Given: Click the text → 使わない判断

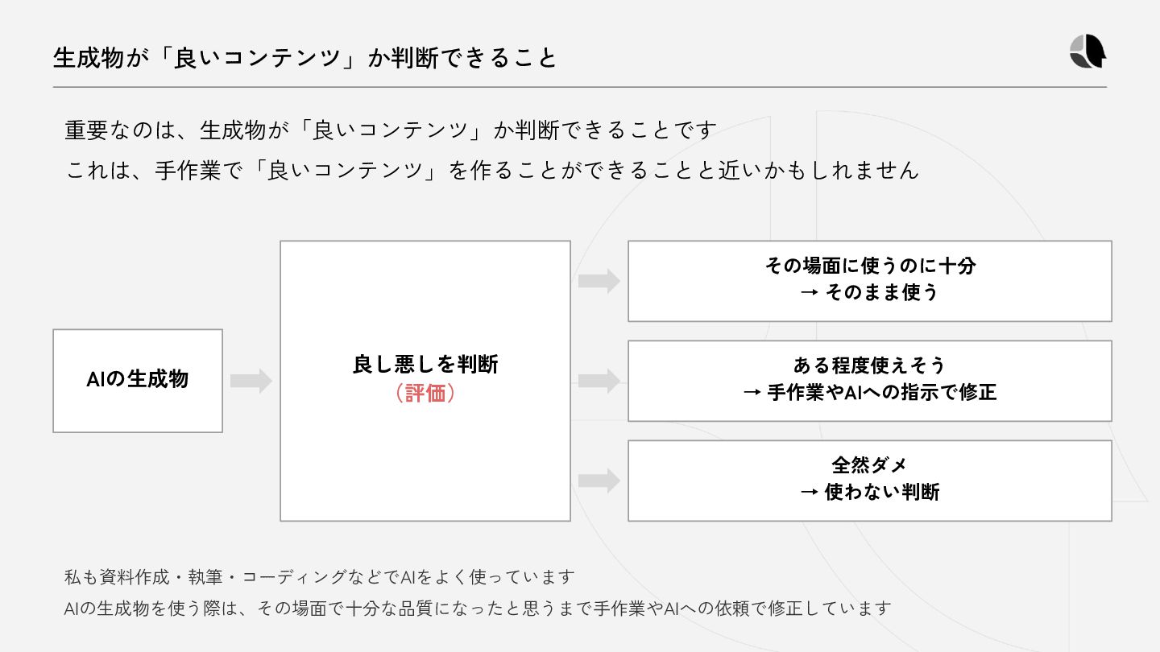Looking at the screenshot, I should coord(870,492).
